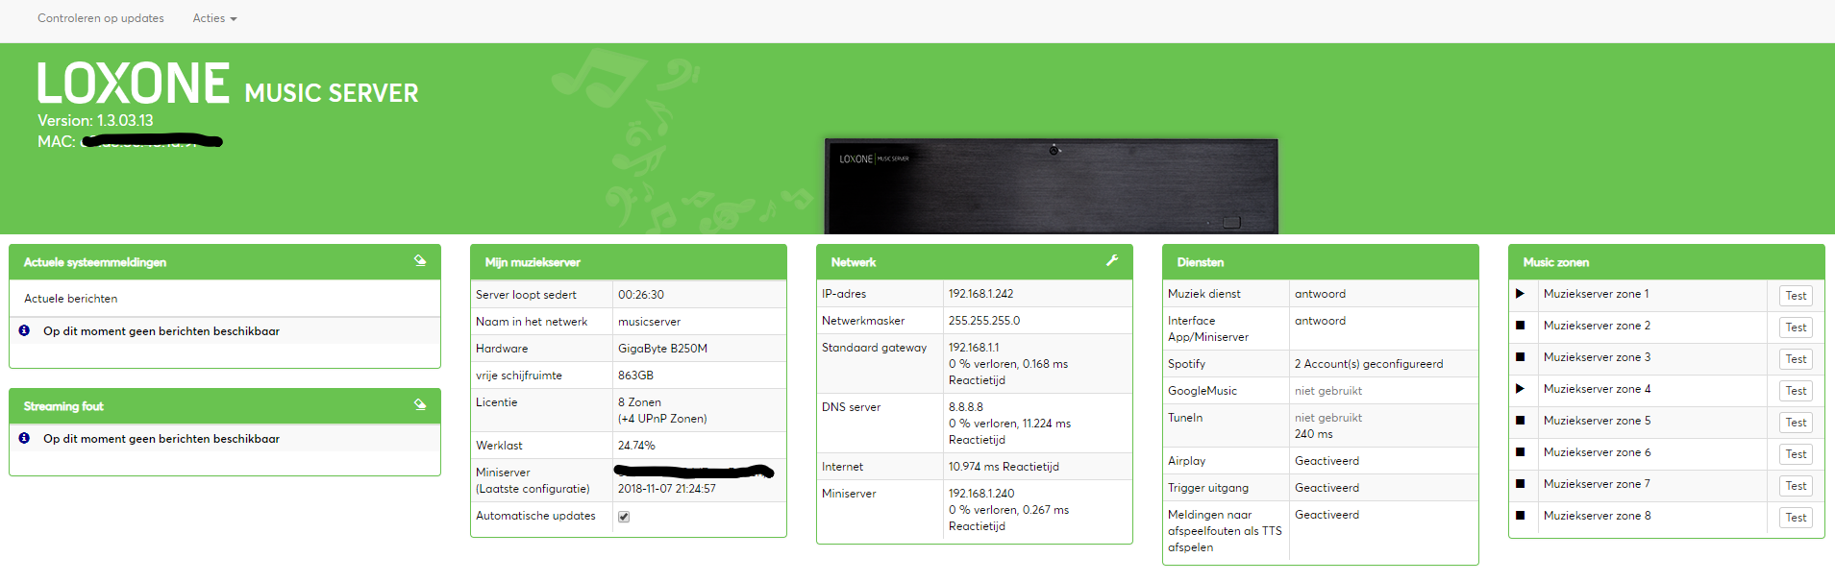Click Diensten panel header

click(x=1321, y=262)
